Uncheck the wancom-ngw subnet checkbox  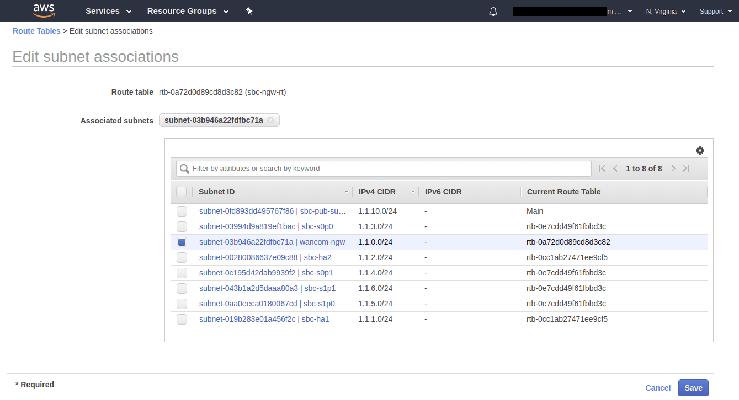pyautogui.click(x=182, y=241)
